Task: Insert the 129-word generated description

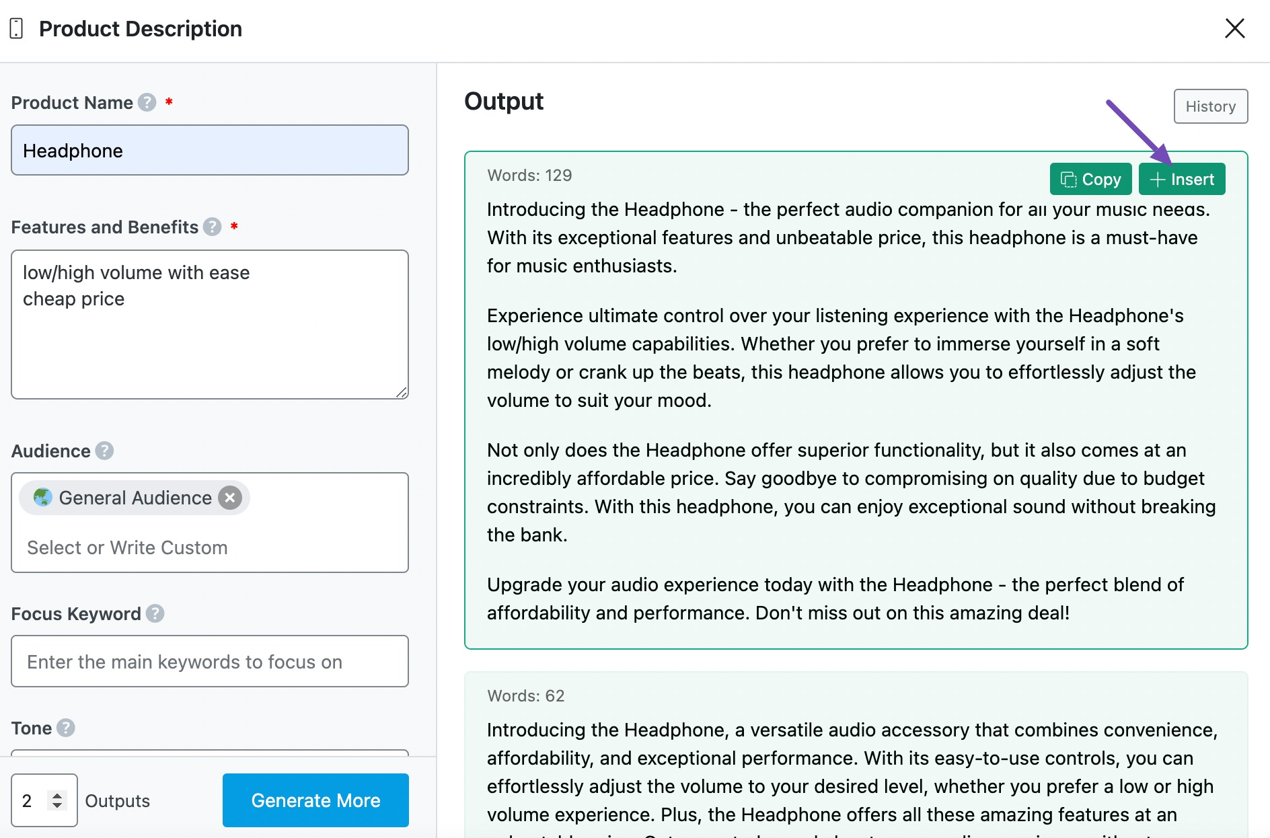Action: point(1182,179)
